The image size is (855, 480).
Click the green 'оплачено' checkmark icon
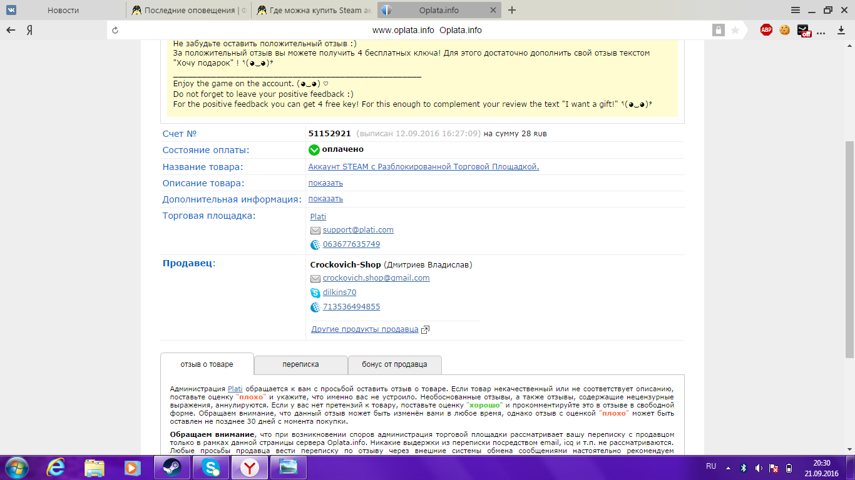coord(314,150)
